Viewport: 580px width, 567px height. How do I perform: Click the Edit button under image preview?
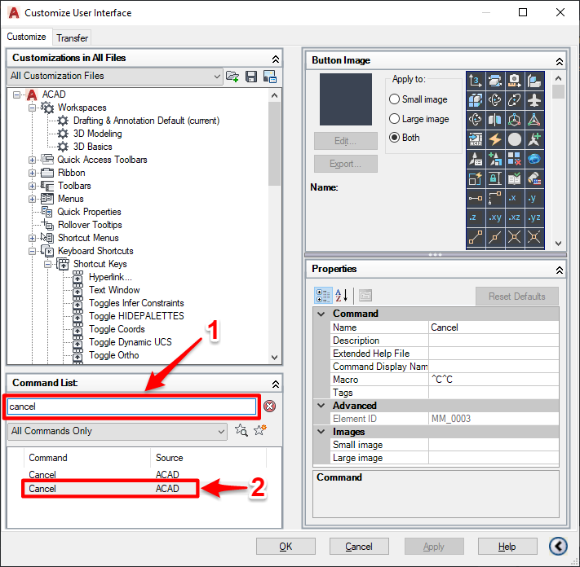pyautogui.click(x=346, y=141)
